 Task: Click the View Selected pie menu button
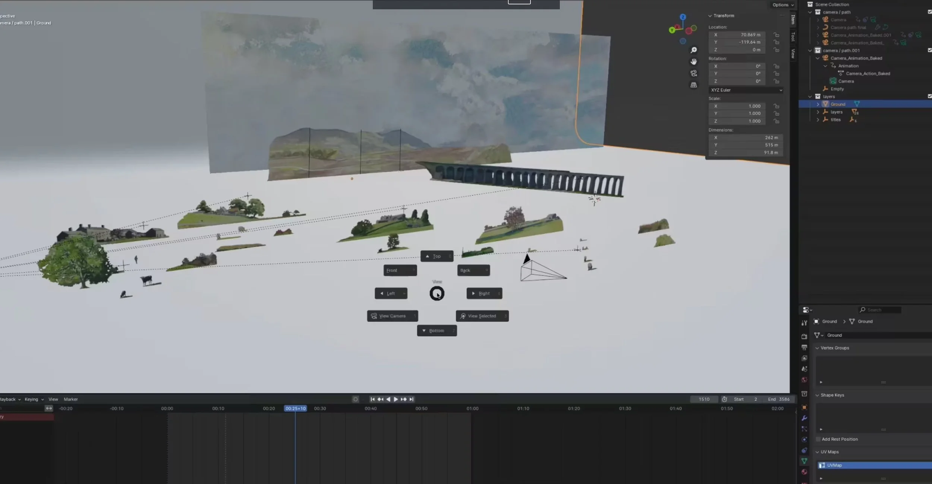482,316
